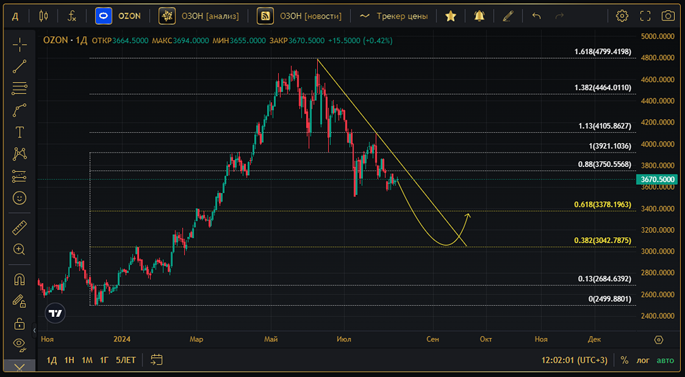The width and height of the screenshot is (685, 377).
Task: Select the 1Г time range
Action: [104, 360]
